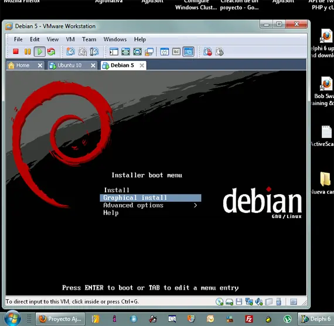Click the green Power On play button
The image size is (334, 326).
coord(40,52)
